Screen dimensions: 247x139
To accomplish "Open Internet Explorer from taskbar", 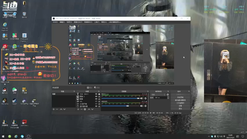I will 16,136.
